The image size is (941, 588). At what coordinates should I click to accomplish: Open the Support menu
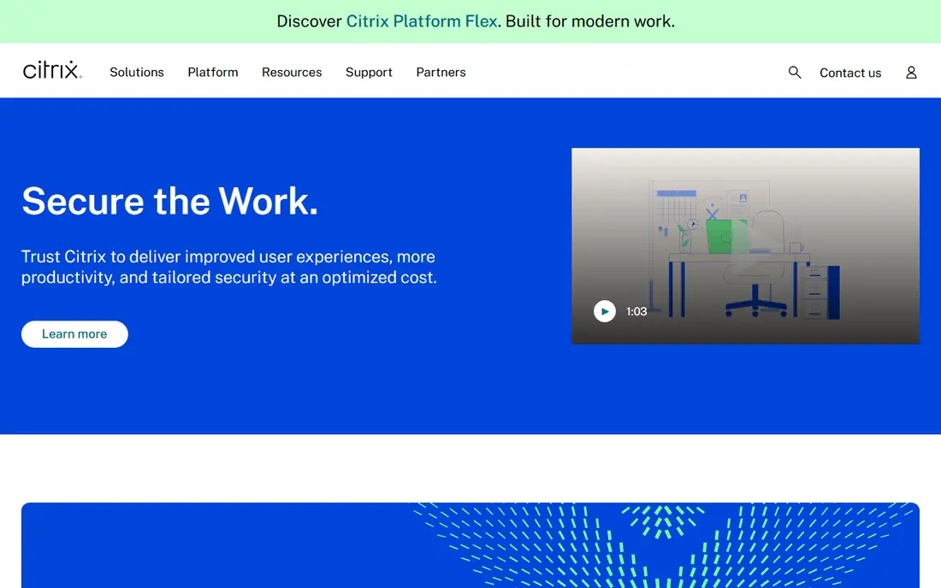point(369,72)
